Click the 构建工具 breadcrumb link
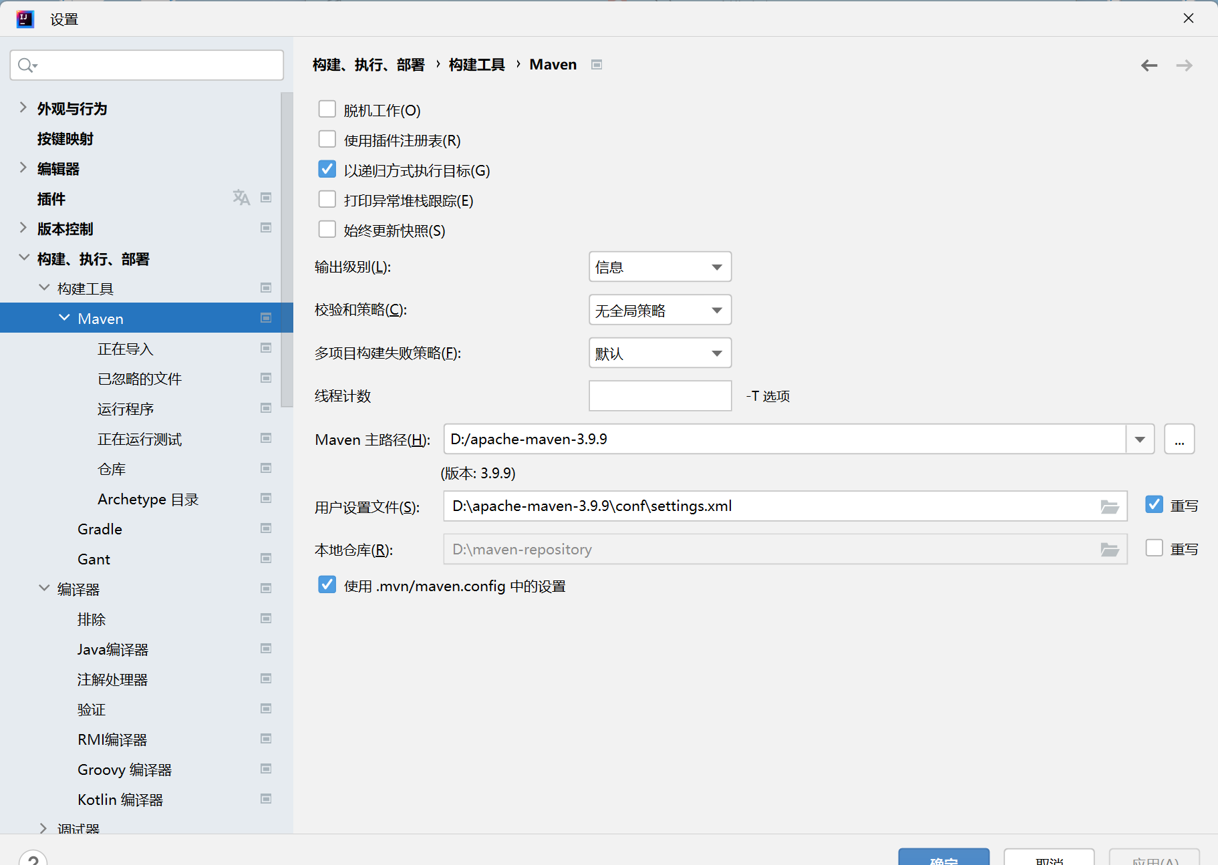This screenshot has width=1218, height=865. [477, 65]
